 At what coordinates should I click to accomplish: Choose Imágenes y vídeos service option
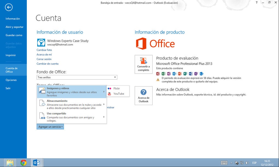pos(72,92)
